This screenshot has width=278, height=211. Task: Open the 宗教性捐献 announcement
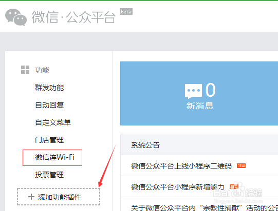click(205, 207)
